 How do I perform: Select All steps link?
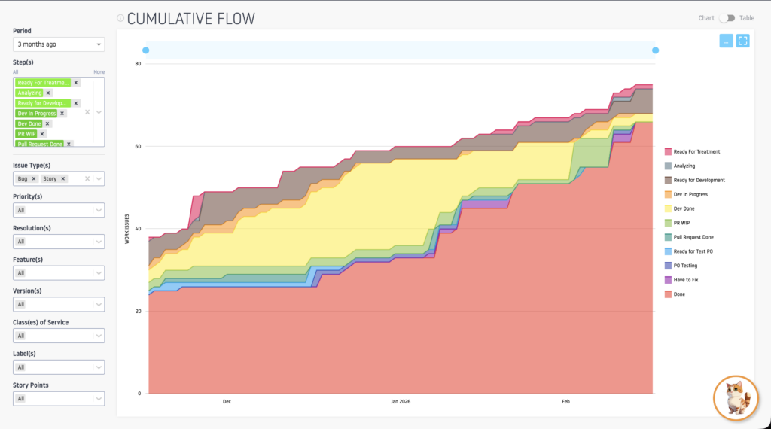[x=16, y=72]
